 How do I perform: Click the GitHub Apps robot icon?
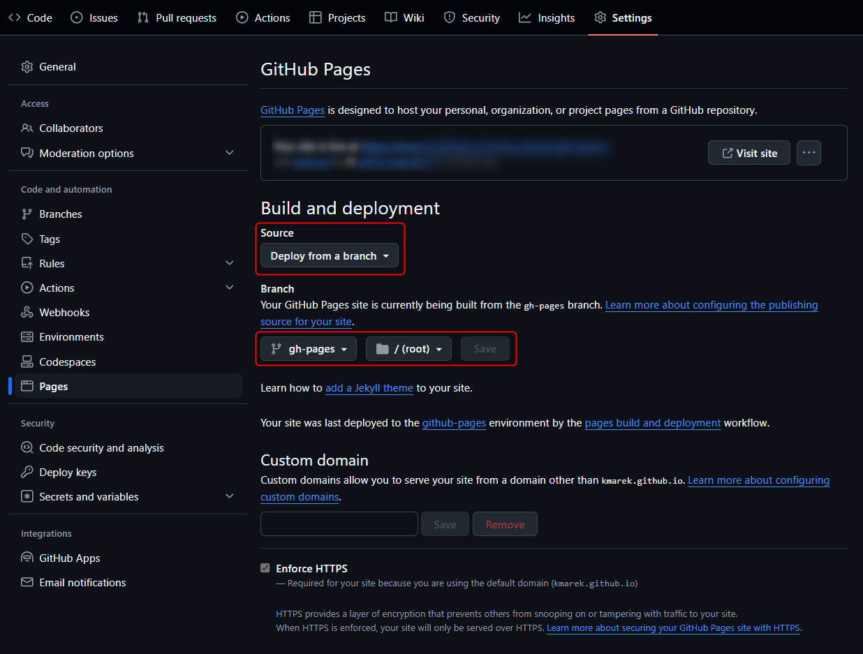tap(27, 558)
